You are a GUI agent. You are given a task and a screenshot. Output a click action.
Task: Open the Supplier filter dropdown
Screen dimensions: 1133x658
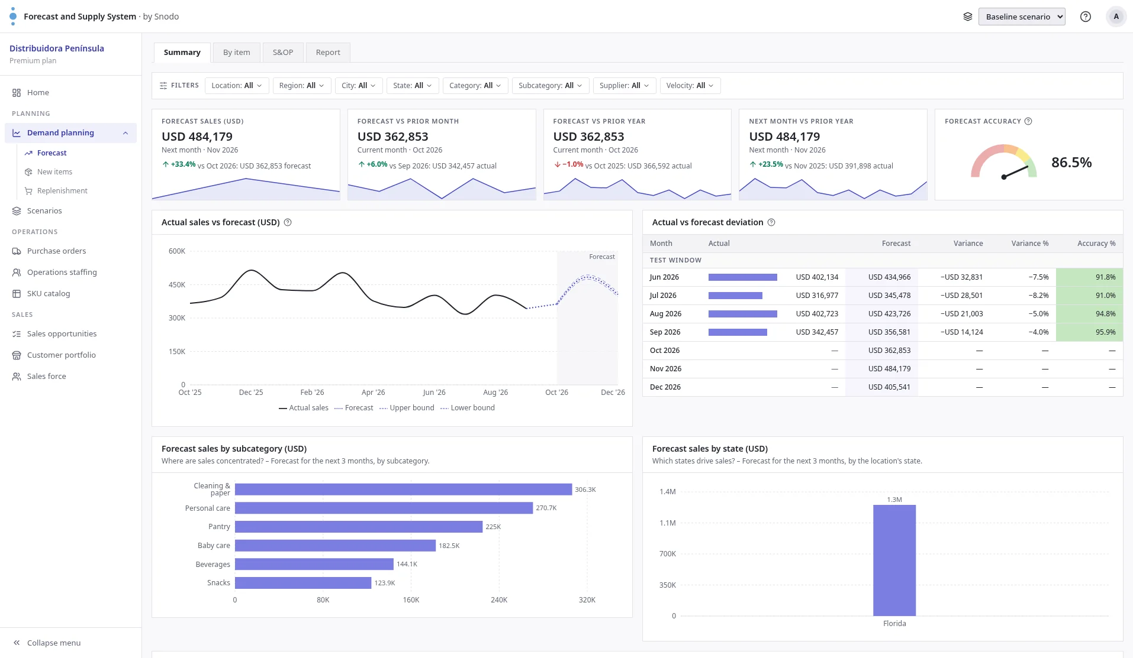click(x=625, y=86)
